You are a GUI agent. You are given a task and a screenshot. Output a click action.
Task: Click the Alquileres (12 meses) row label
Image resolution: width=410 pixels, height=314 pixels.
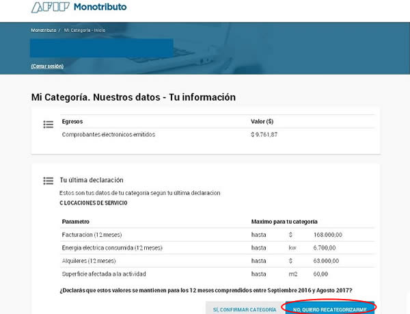[x=89, y=261]
